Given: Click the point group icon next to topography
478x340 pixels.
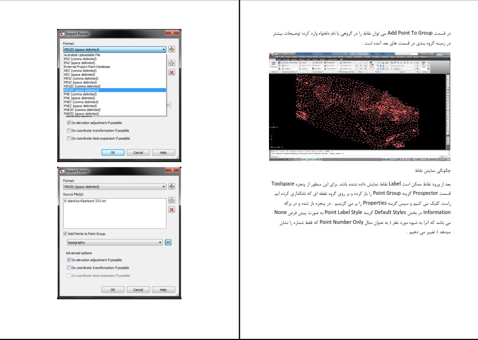Looking at the screenshot, I should 168,242.
